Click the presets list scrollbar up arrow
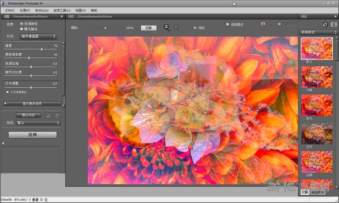This screenshot has height=203, width=339. click(x=337, y=38)
